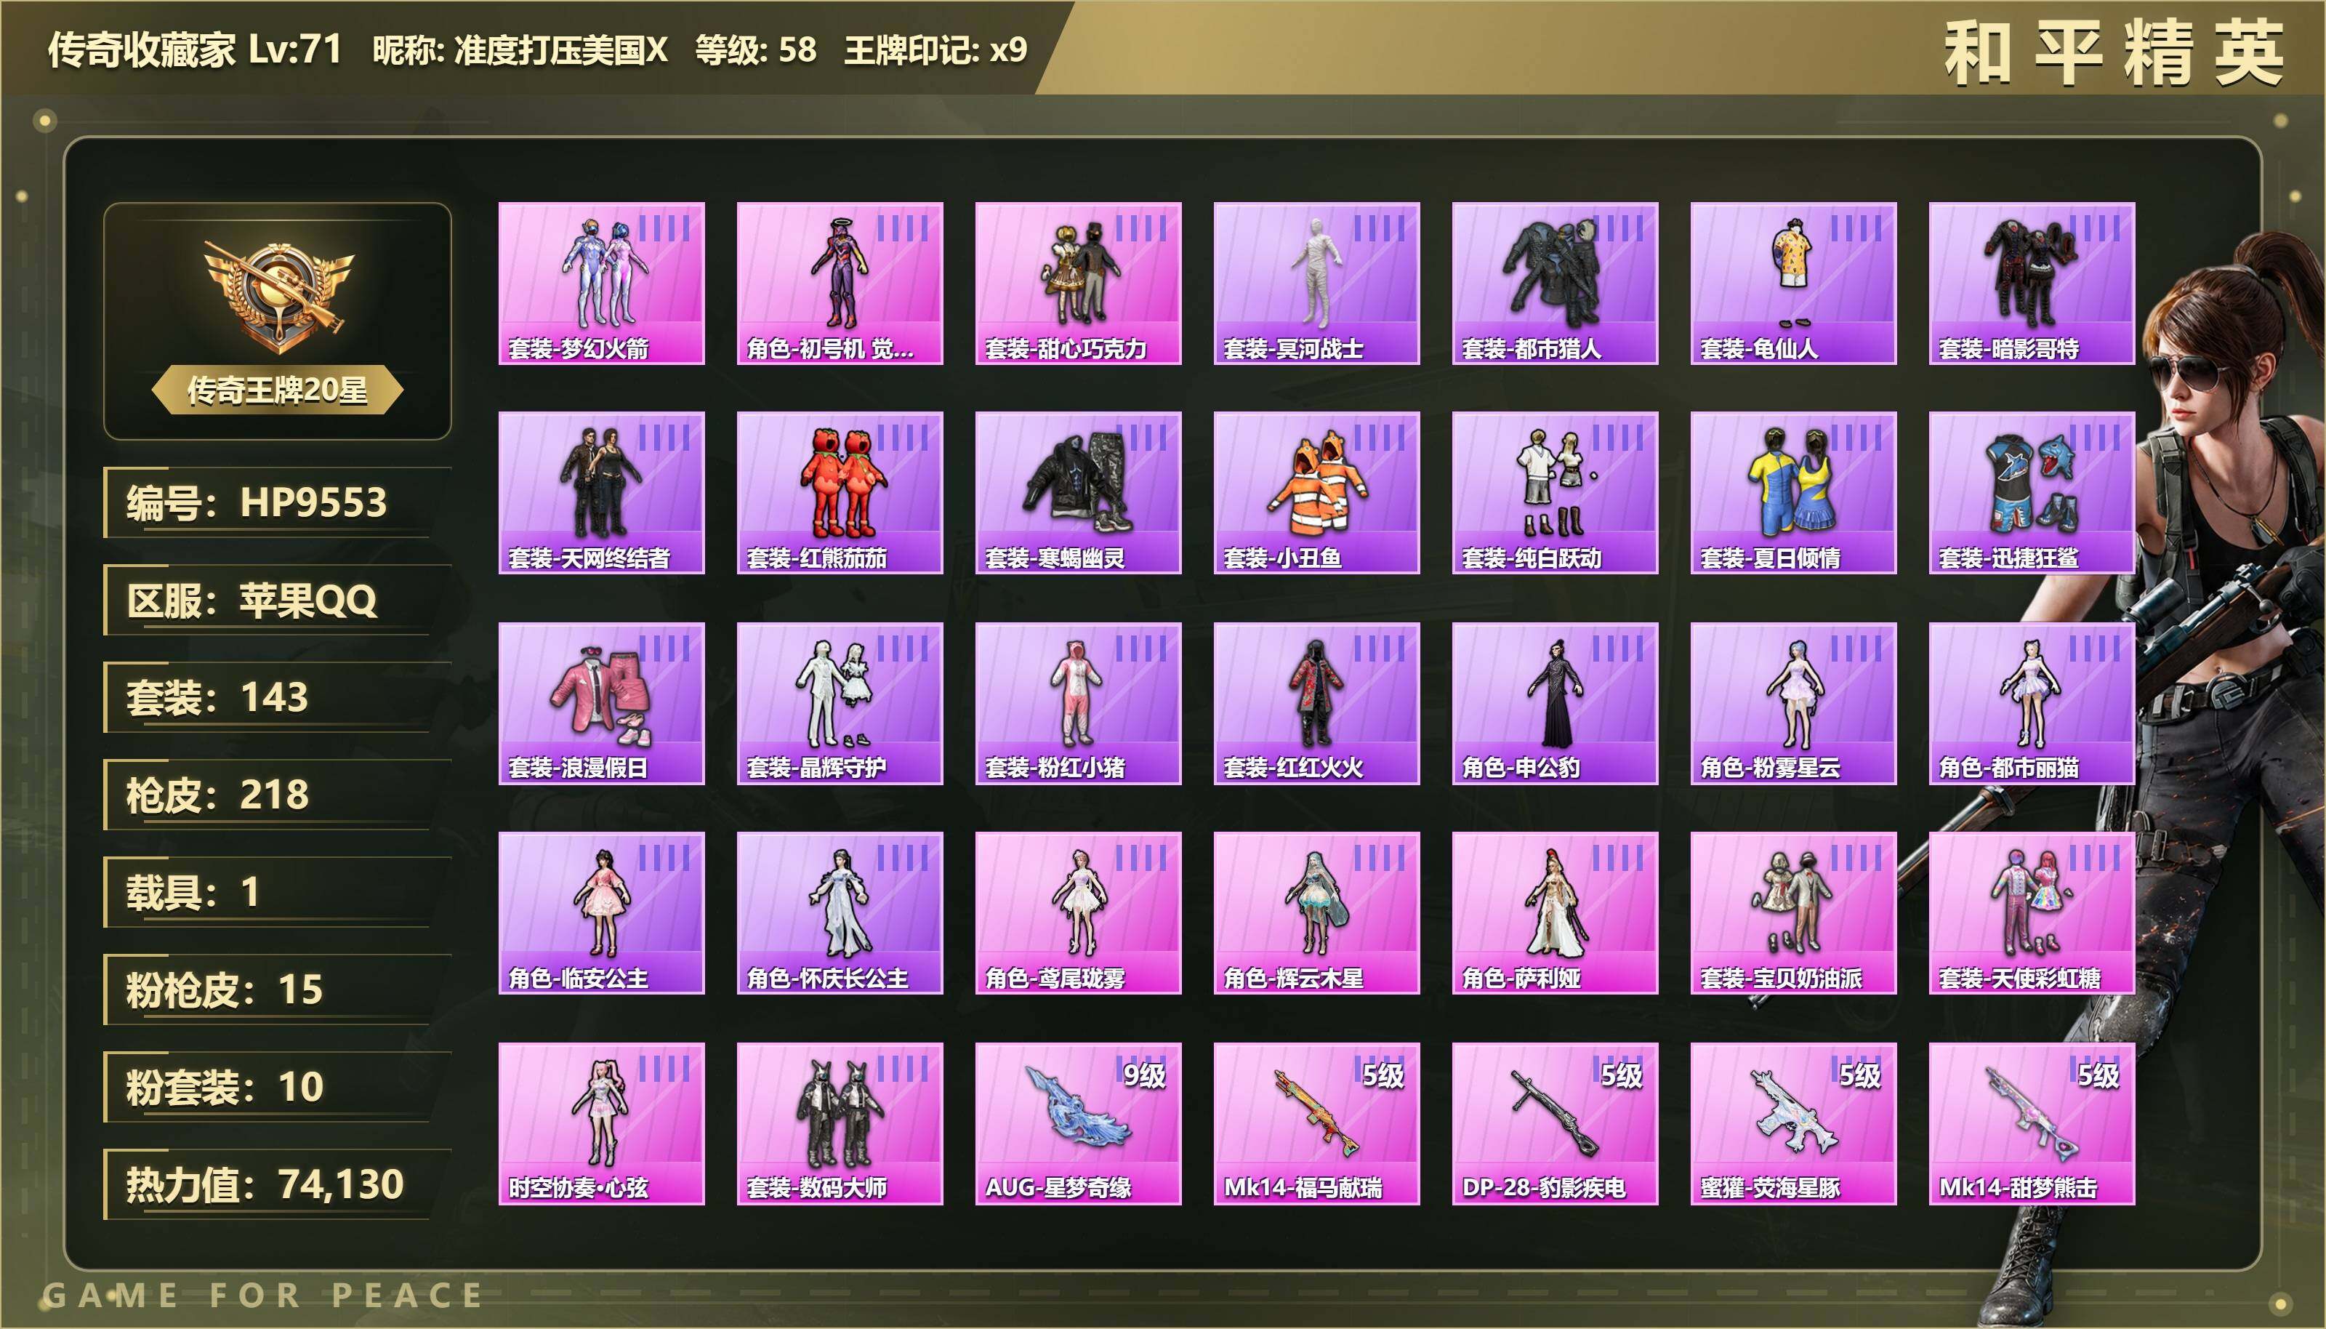2326x1329 pixels.
Task: Open the 套装-晶辉守护 outfit card
Action: (x=840, y=703)
